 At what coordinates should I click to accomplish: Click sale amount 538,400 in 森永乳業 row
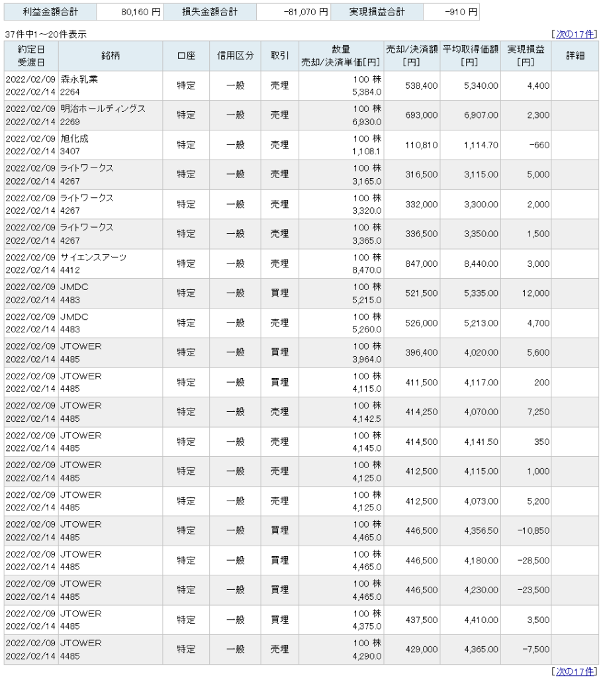[x=421, y=85]
